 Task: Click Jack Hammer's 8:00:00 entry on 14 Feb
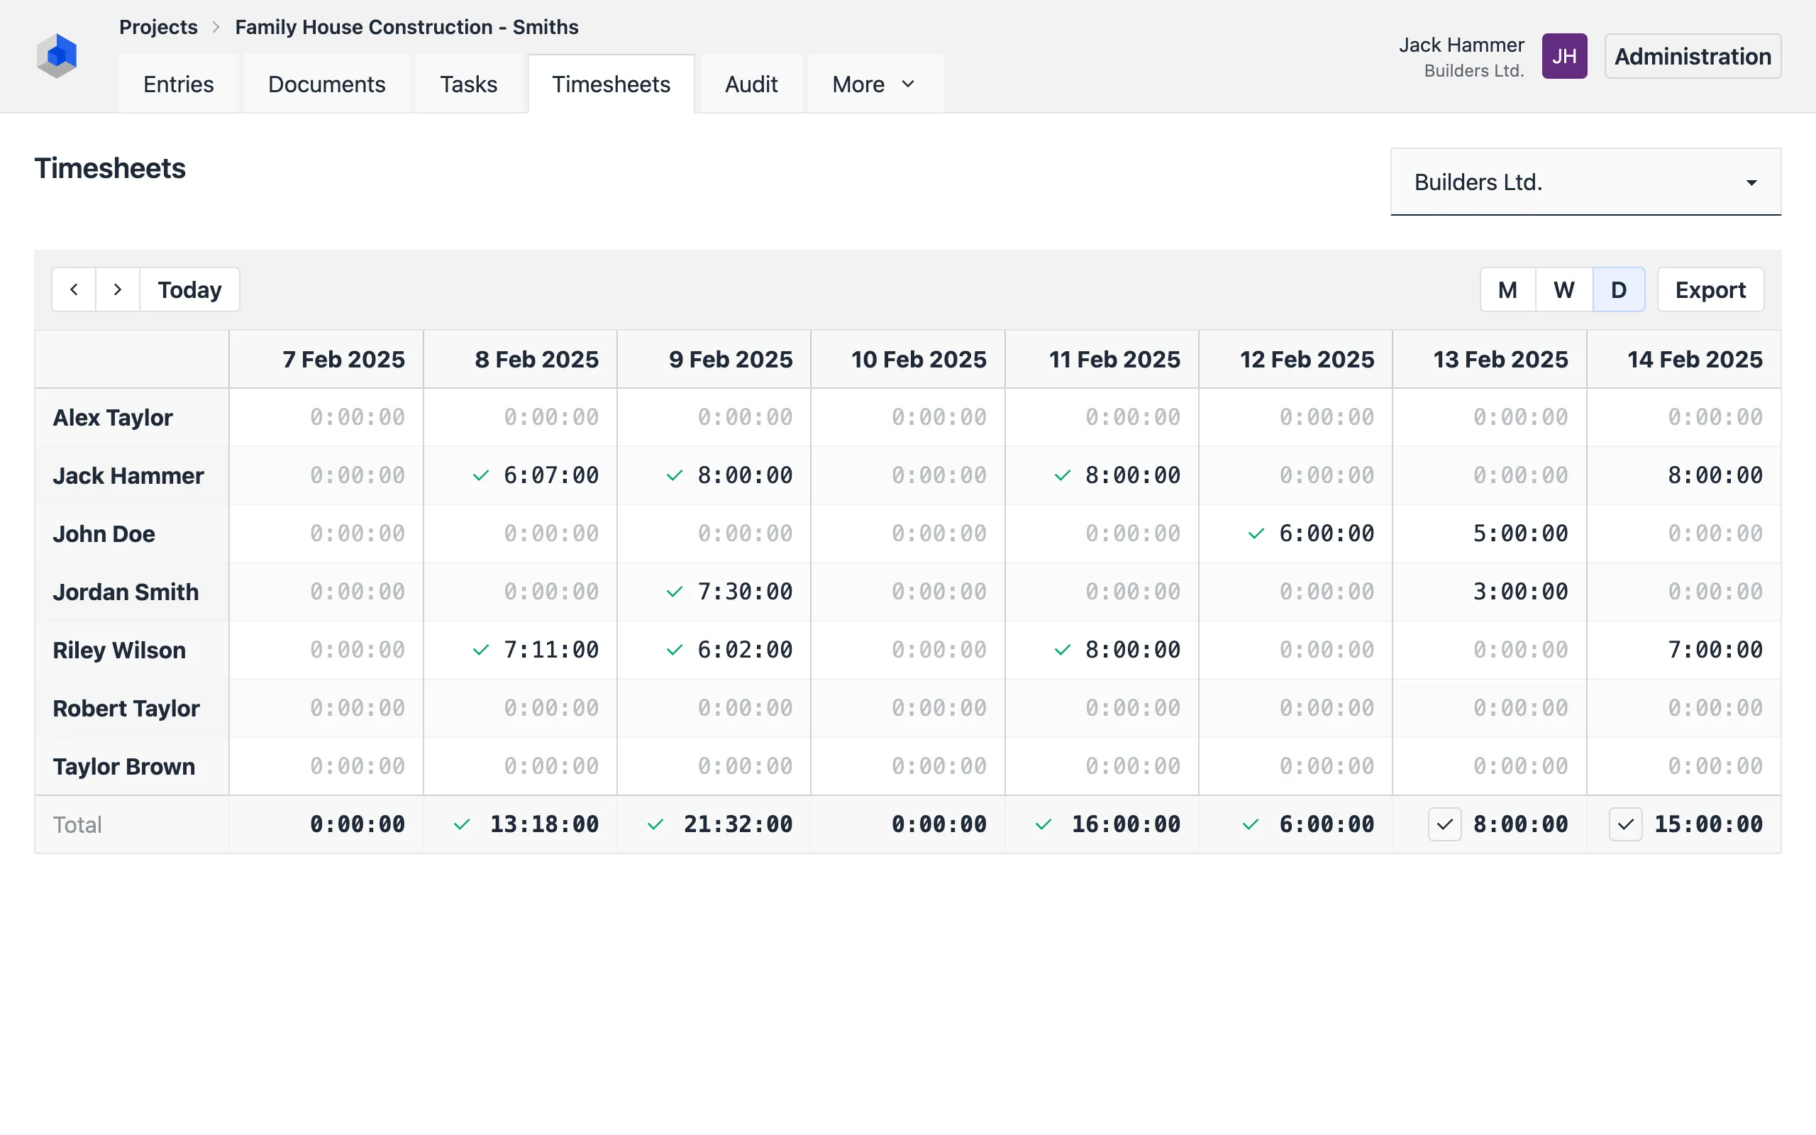point(1715,475)
